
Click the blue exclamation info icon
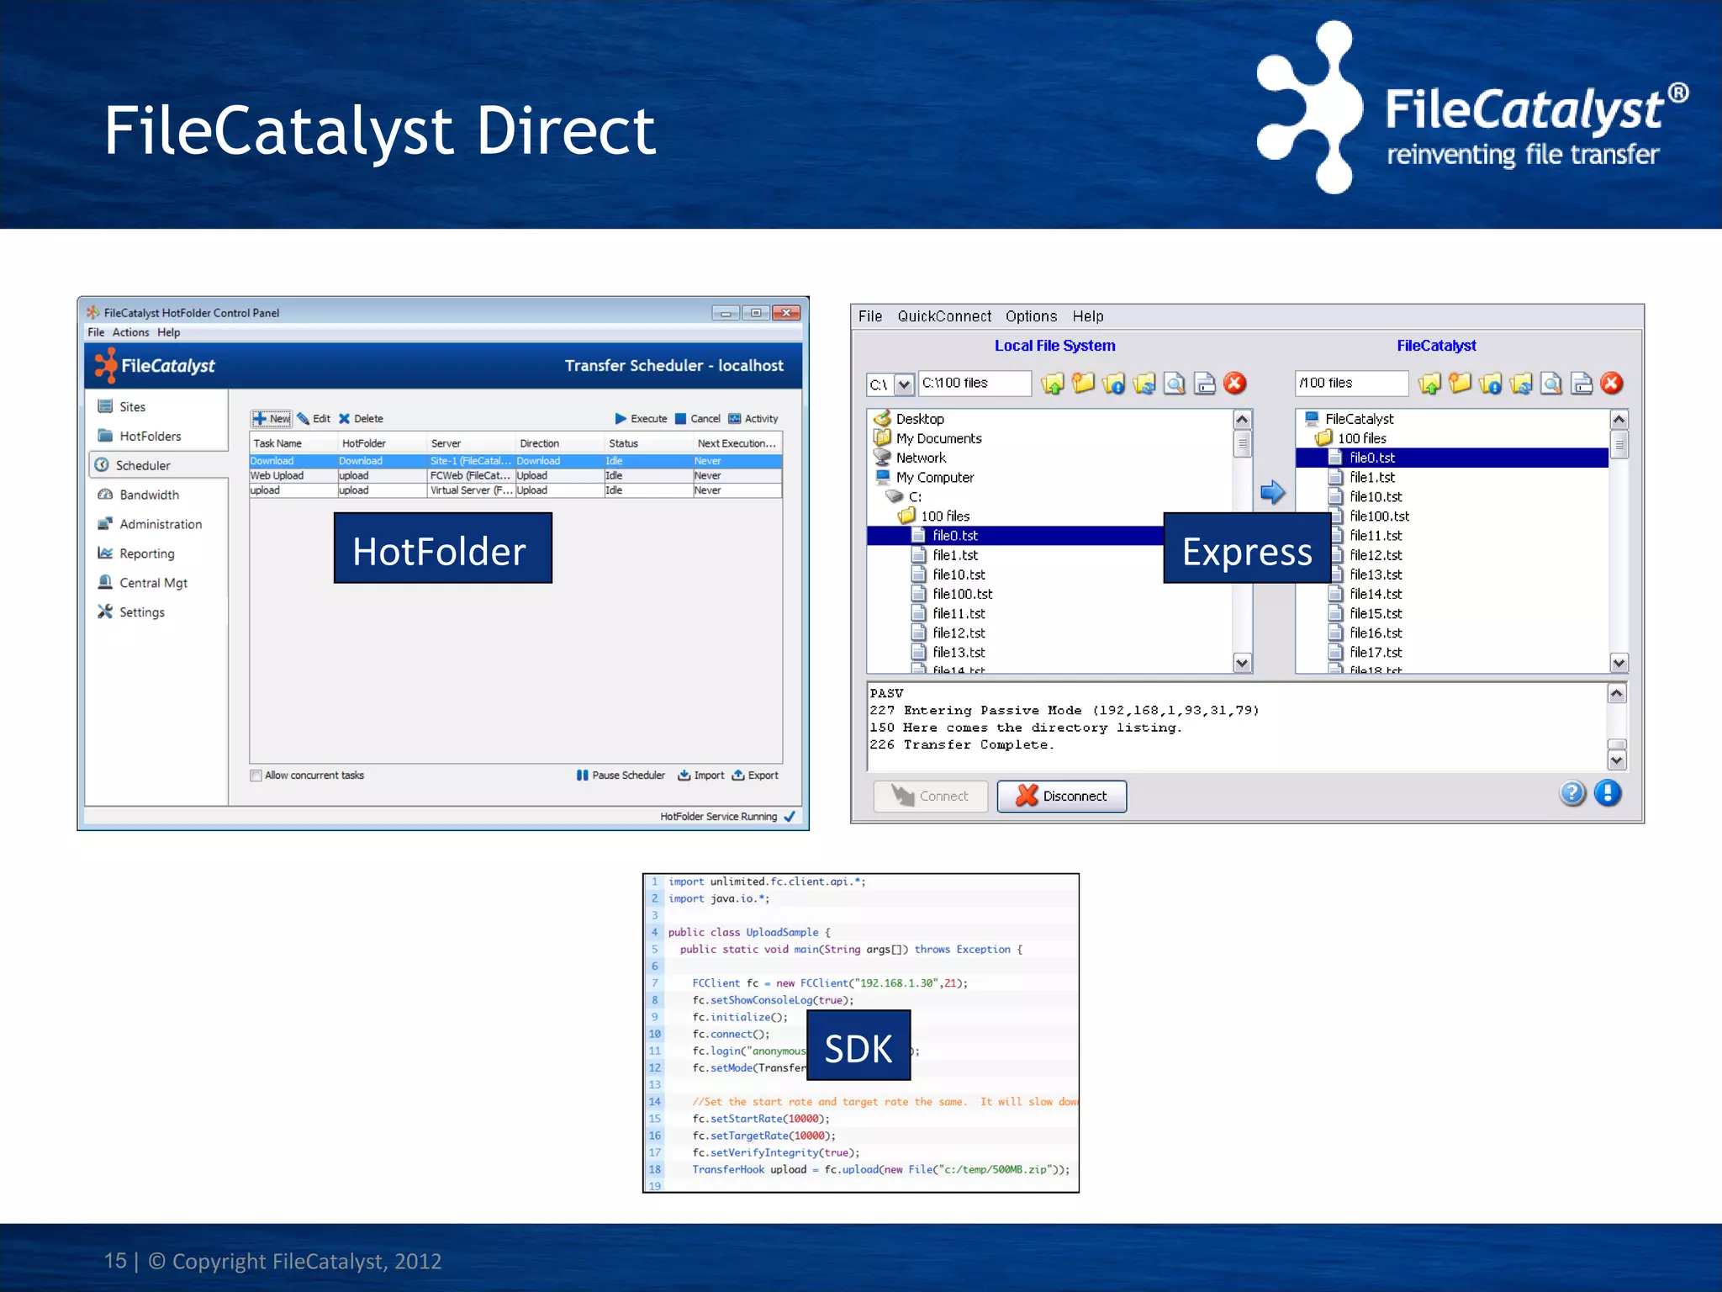click(1608, 793)
